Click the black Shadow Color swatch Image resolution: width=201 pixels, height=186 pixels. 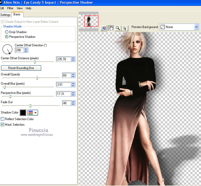click(23, 112)
